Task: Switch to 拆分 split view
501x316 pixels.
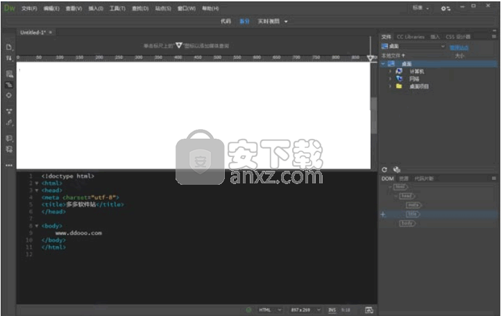Action: coord(244,21)
